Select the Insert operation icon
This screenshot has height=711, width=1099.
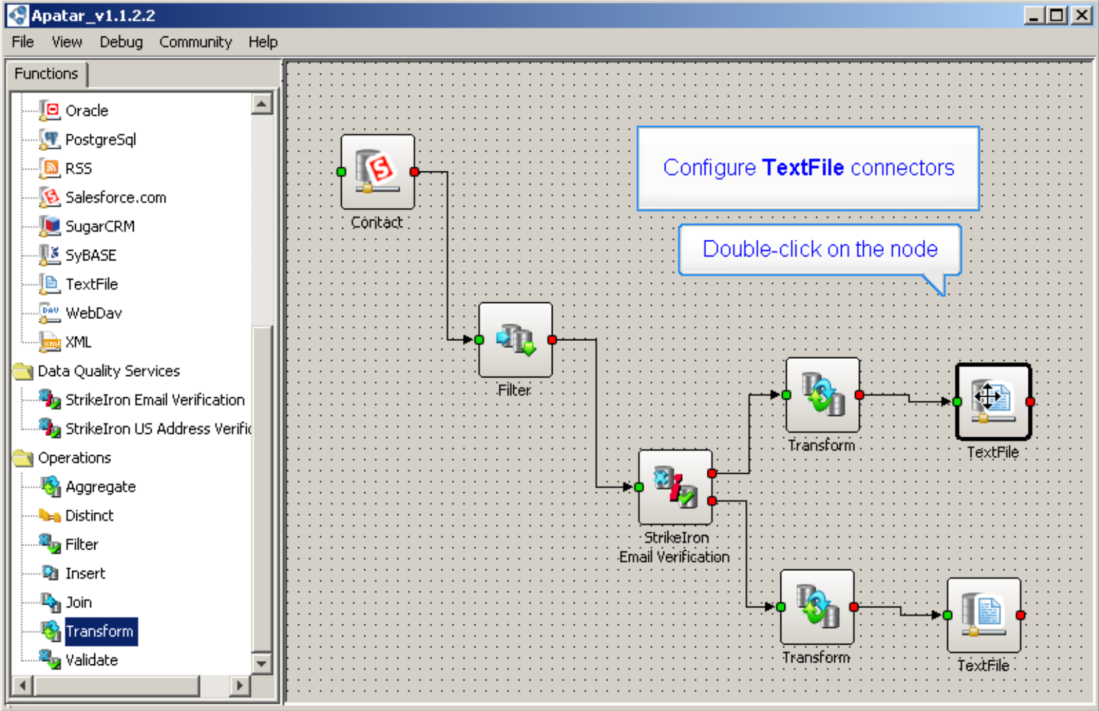50,573
